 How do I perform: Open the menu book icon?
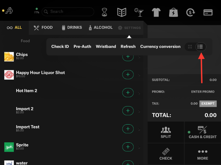tap(122, 12)
